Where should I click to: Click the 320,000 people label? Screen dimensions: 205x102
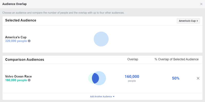click(x=16, y=41)
